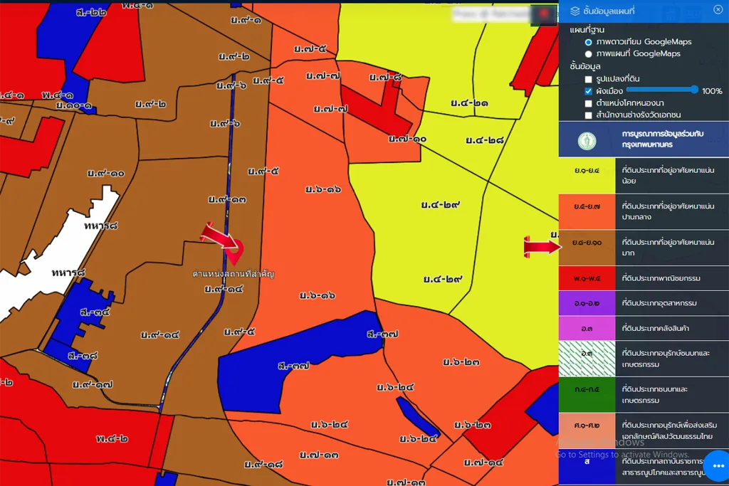The image size is (729, 486).
Task: Click the 100% opacity value
Action: tap(712, 91)
